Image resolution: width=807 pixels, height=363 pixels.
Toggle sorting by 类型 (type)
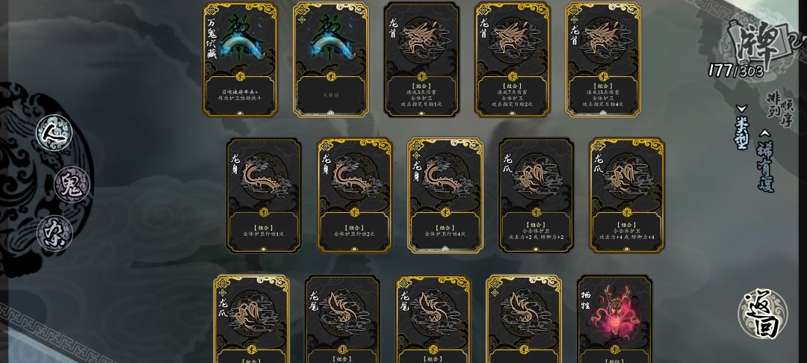click(x=742, y=132)
